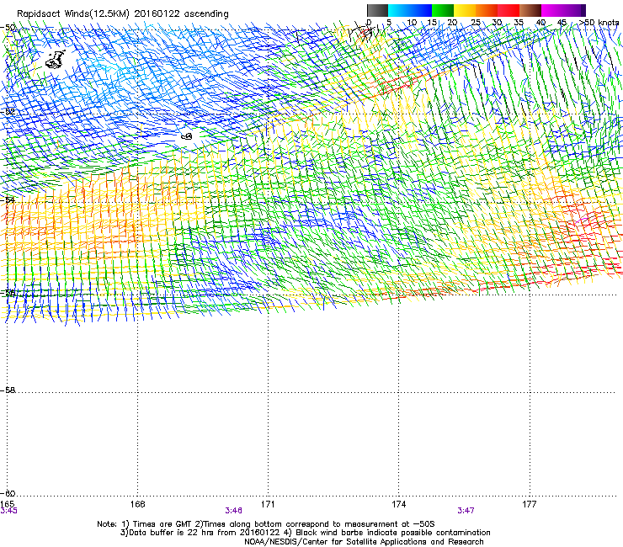Click the small island outline near -52 latitude
This screenshot has width=623, height=547.
187,136
